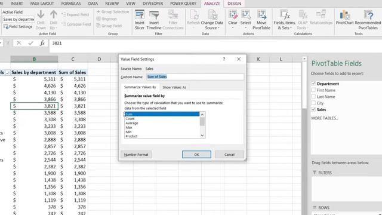Check the City field checkbox
Image resolution: width=382 pixels, height=215 pixels.
[313, 103]
